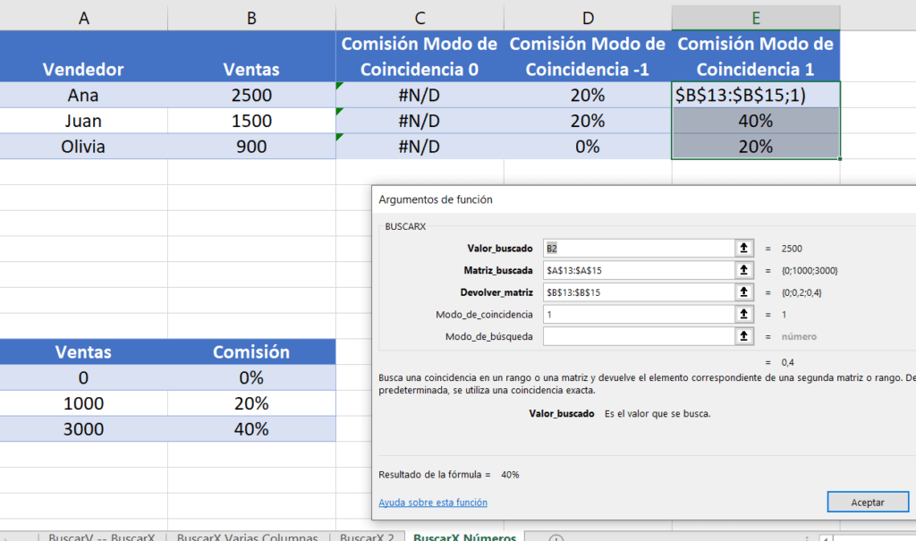The height and width of the screenshot is (541, 916).
Task: Add a new sheet with plus icon
Action: click(x=556, y=538)
